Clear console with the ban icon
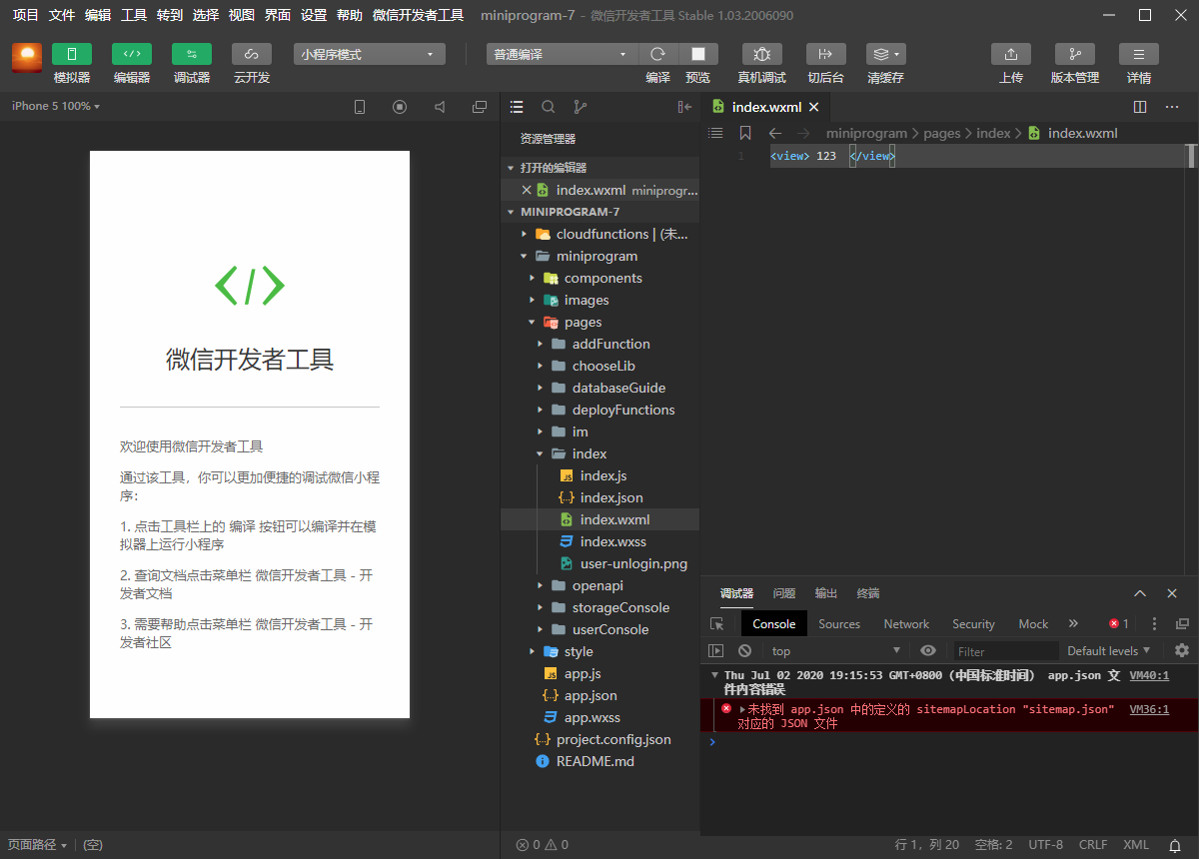The height and width of the screenshot is (859, 1199). pos(743,651)
